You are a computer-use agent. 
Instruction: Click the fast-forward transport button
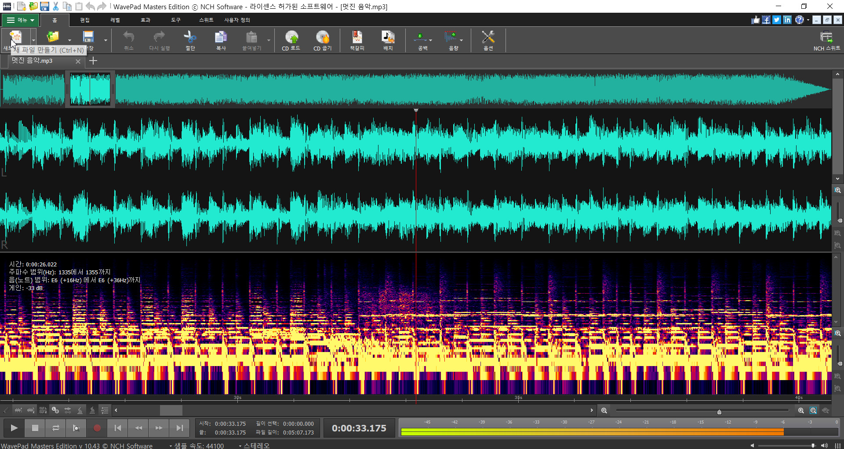pyautogui.click(x=159, y=428)
